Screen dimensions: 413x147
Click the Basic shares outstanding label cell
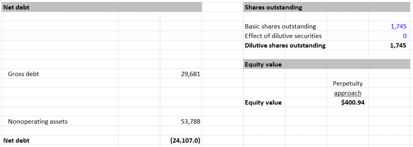(280, 26)
